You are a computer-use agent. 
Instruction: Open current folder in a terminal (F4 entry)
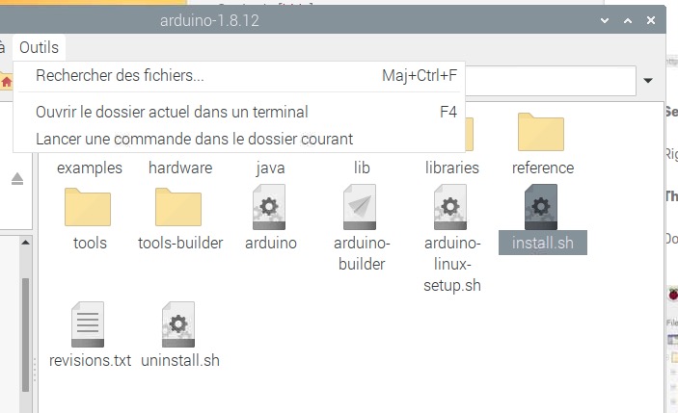[x=172, y=112]
